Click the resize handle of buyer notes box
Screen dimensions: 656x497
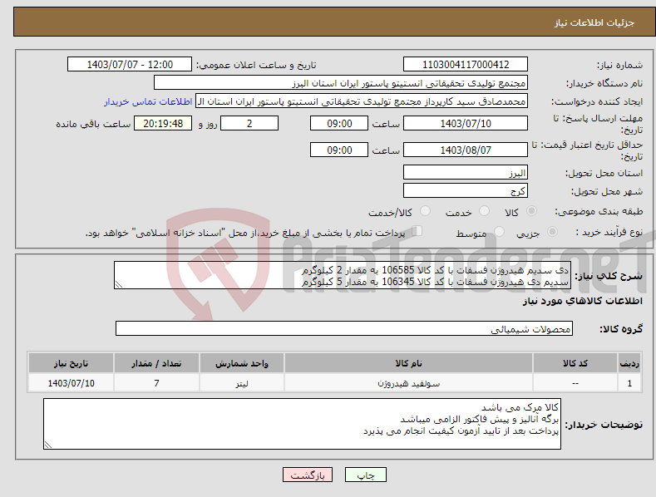coord(48,445)
